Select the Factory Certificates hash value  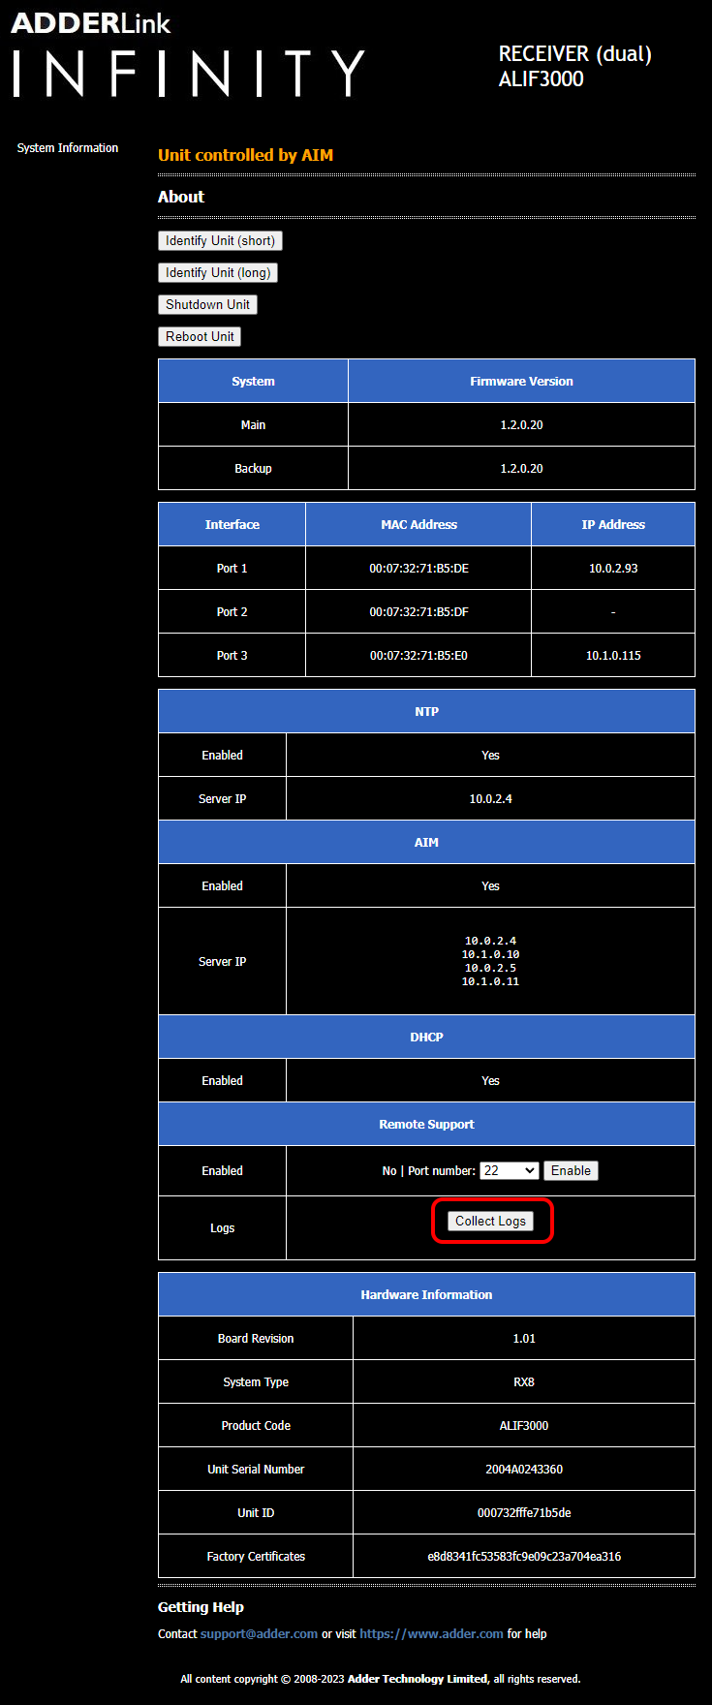524,1557
